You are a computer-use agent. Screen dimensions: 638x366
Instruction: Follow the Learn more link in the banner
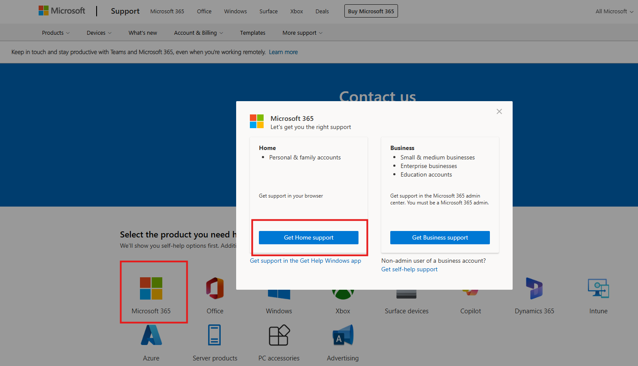pyautogui.click(x=283, y=52)
